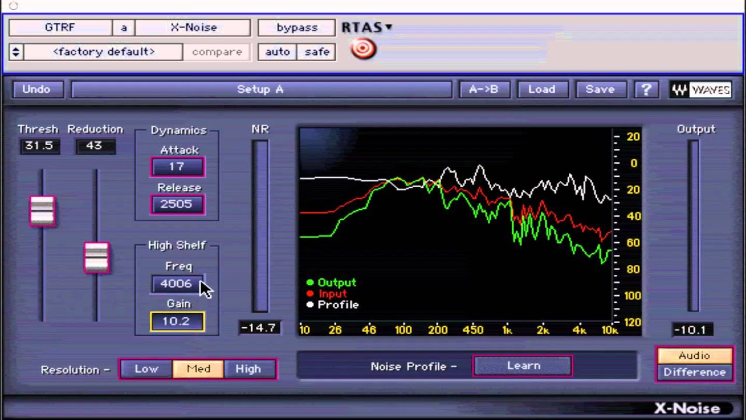Open the X-Noise plug-in selector

point(193,27)
